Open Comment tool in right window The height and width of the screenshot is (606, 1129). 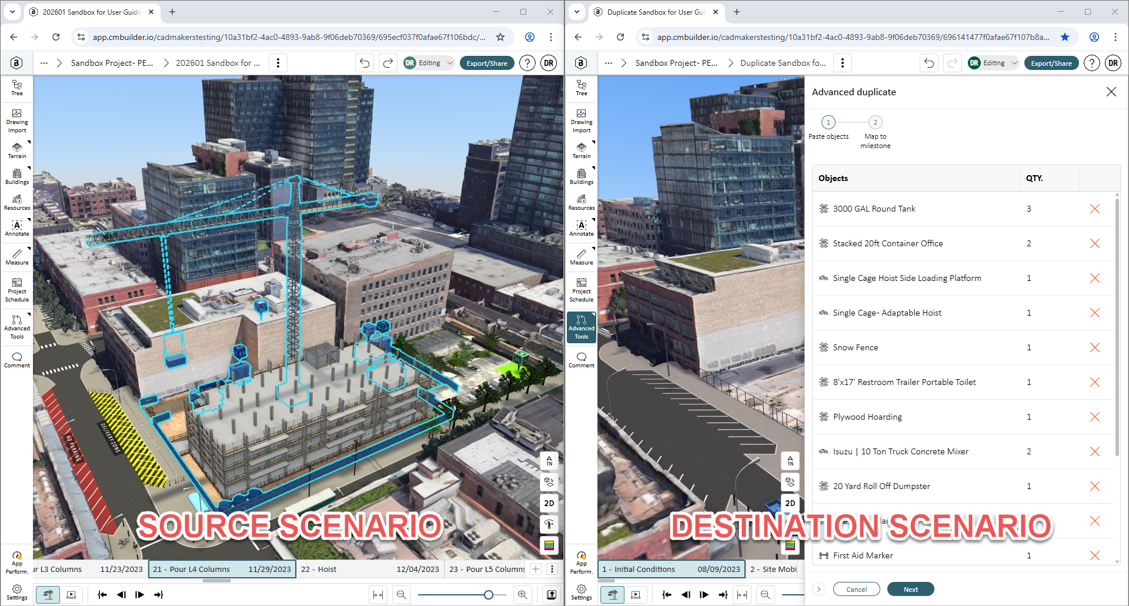tap(582, 360)
